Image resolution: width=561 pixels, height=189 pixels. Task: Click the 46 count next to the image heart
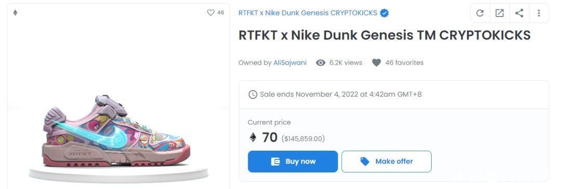pos(221,12)
